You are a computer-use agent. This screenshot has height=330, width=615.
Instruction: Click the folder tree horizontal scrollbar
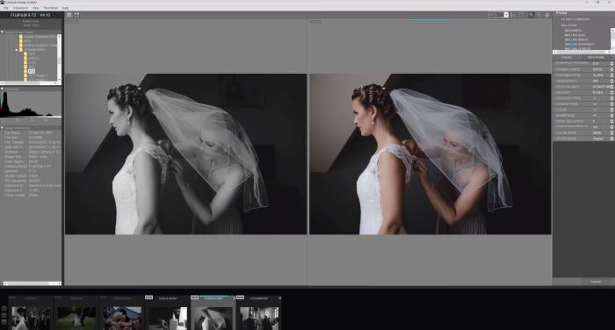tap(31, 83)
